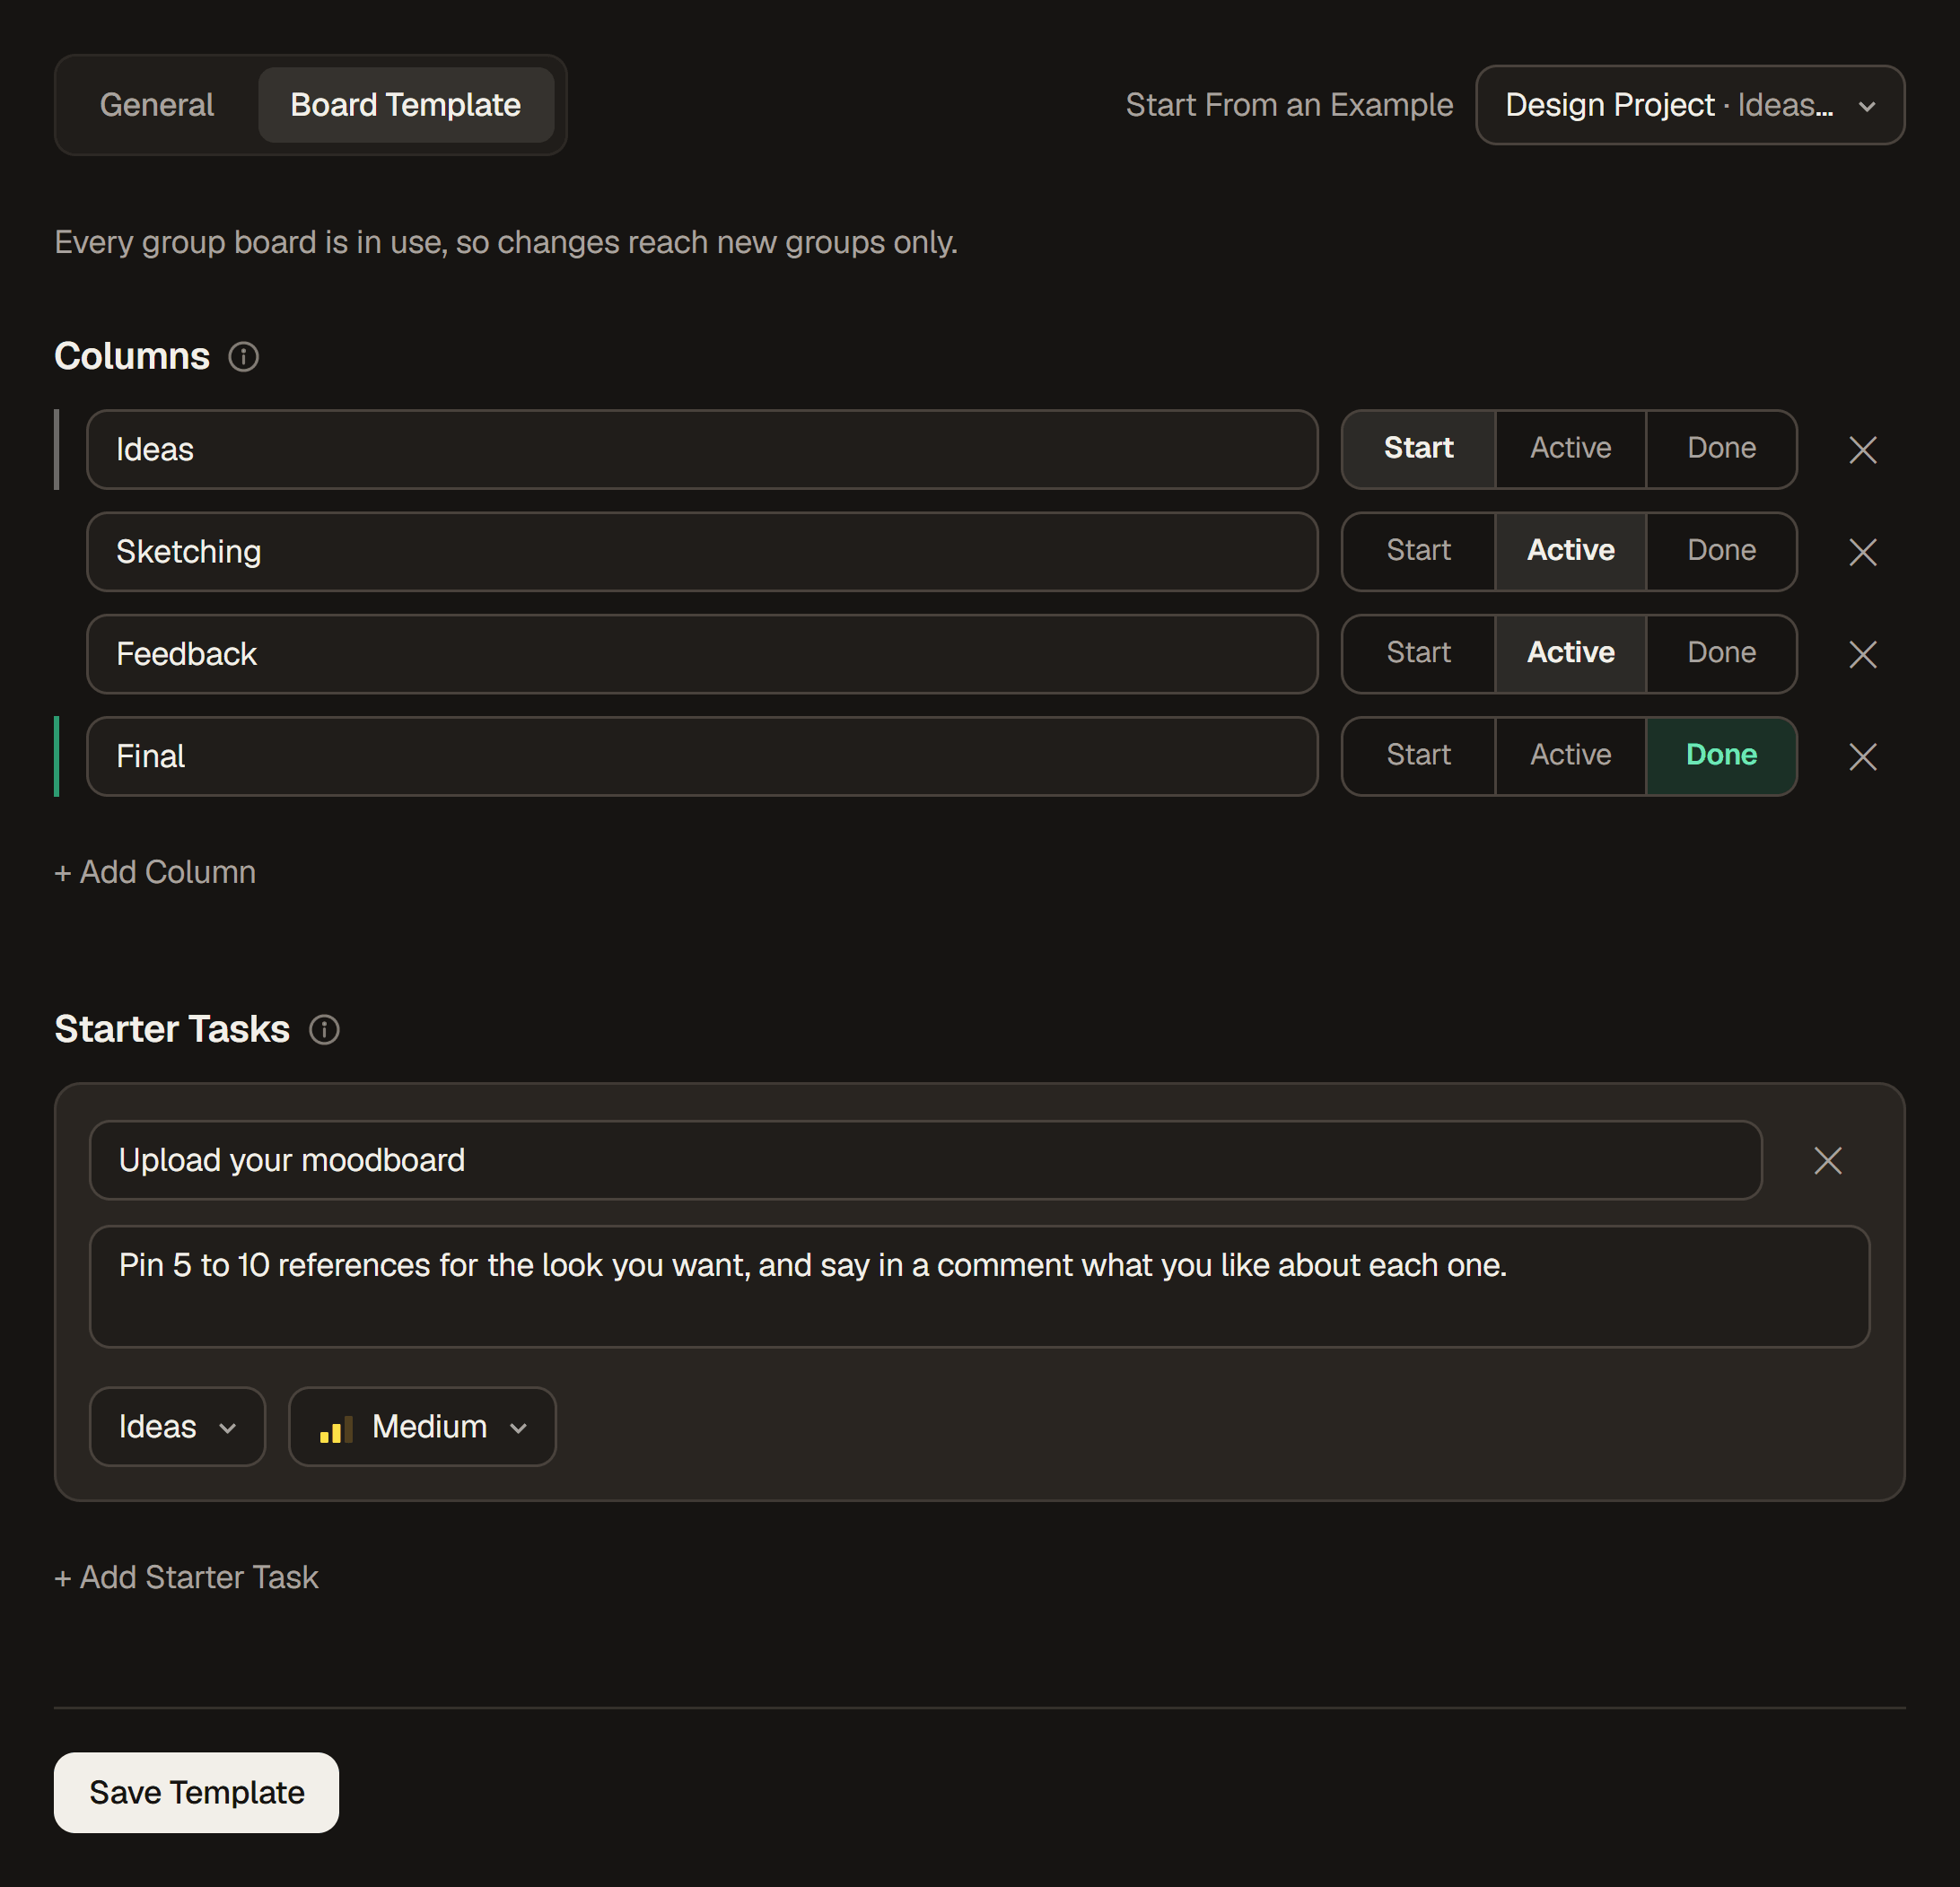Click the Save Template button

click(x=196, y=1792)
